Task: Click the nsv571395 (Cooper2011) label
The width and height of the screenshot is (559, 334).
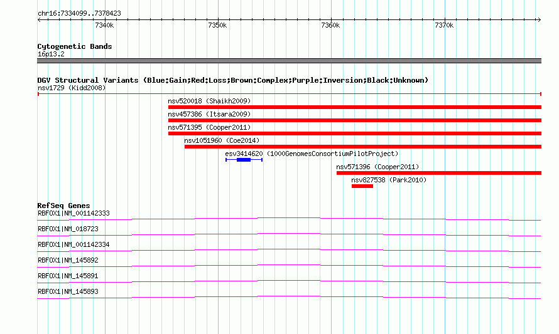Action: pos(209,127)
